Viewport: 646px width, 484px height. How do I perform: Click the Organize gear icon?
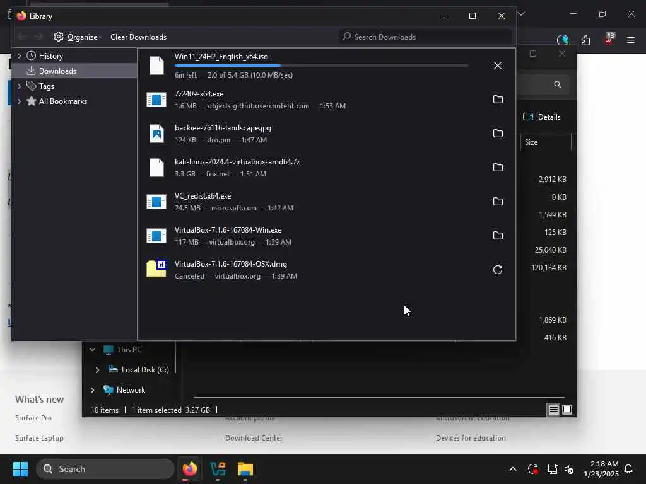tap(59, 37)
